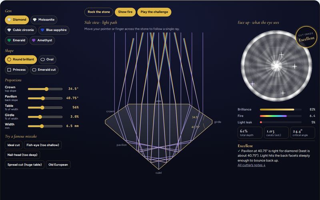This screenshot has height=200, width=320.
Task: Click the Rock the stone button
Action: pos(99,12)
